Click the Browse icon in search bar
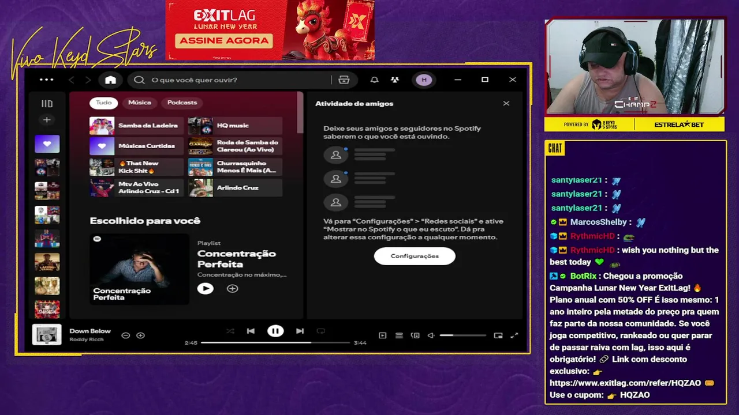 coord(344,80)
